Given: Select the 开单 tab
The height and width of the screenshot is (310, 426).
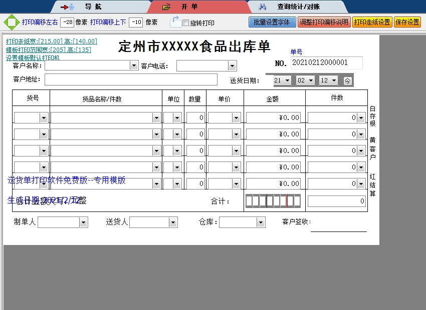Looking at the screenshot, I should 189,7.
